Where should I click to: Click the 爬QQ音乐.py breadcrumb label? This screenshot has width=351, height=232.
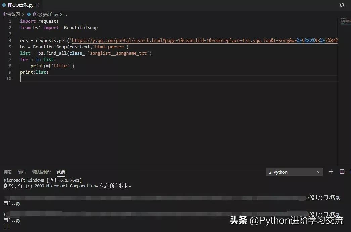tap(45, 14)
